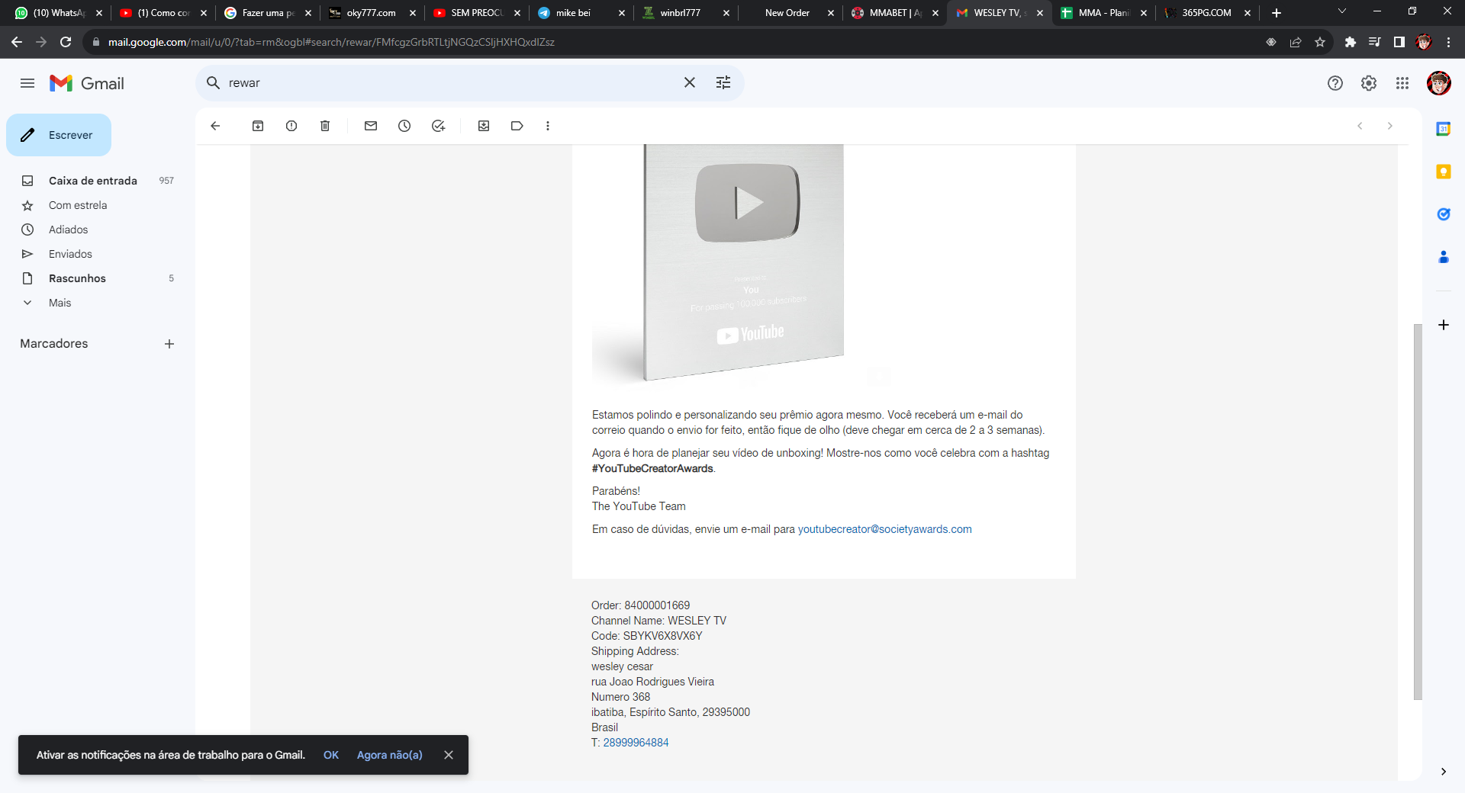Click the Gmail logo
Image resolution: width=1465 pixels, height=793 pixels.
[87, 83]
